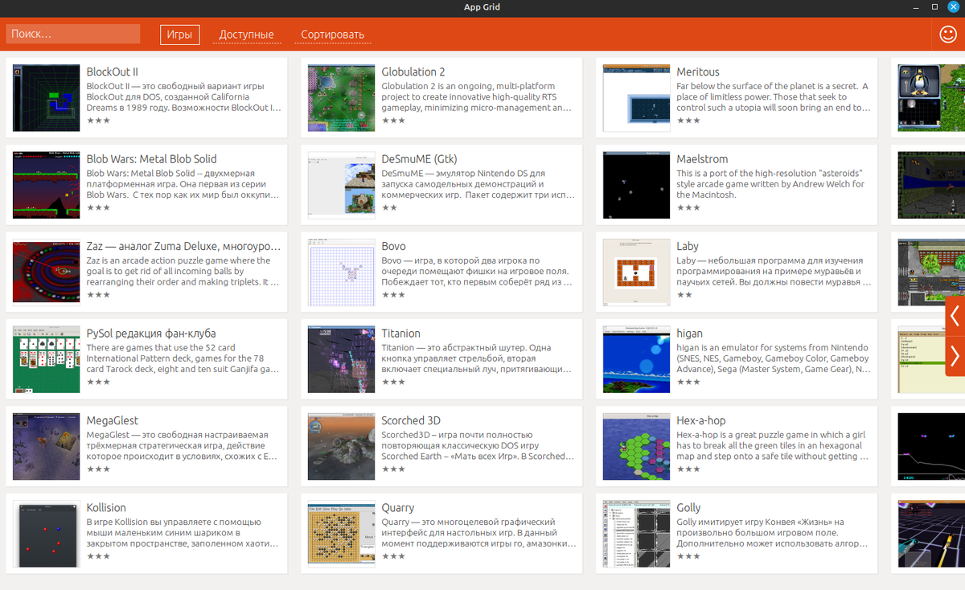Open the Maelstrom title
The image size is (965, 590).
click(x=702, y=159)
